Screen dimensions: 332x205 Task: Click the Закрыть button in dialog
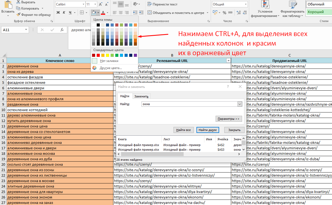pos(234,130)
